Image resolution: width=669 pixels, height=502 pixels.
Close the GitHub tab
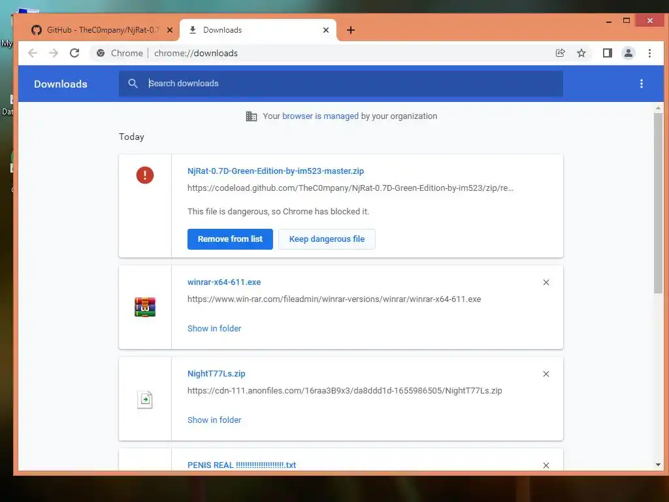click(170, 30)
